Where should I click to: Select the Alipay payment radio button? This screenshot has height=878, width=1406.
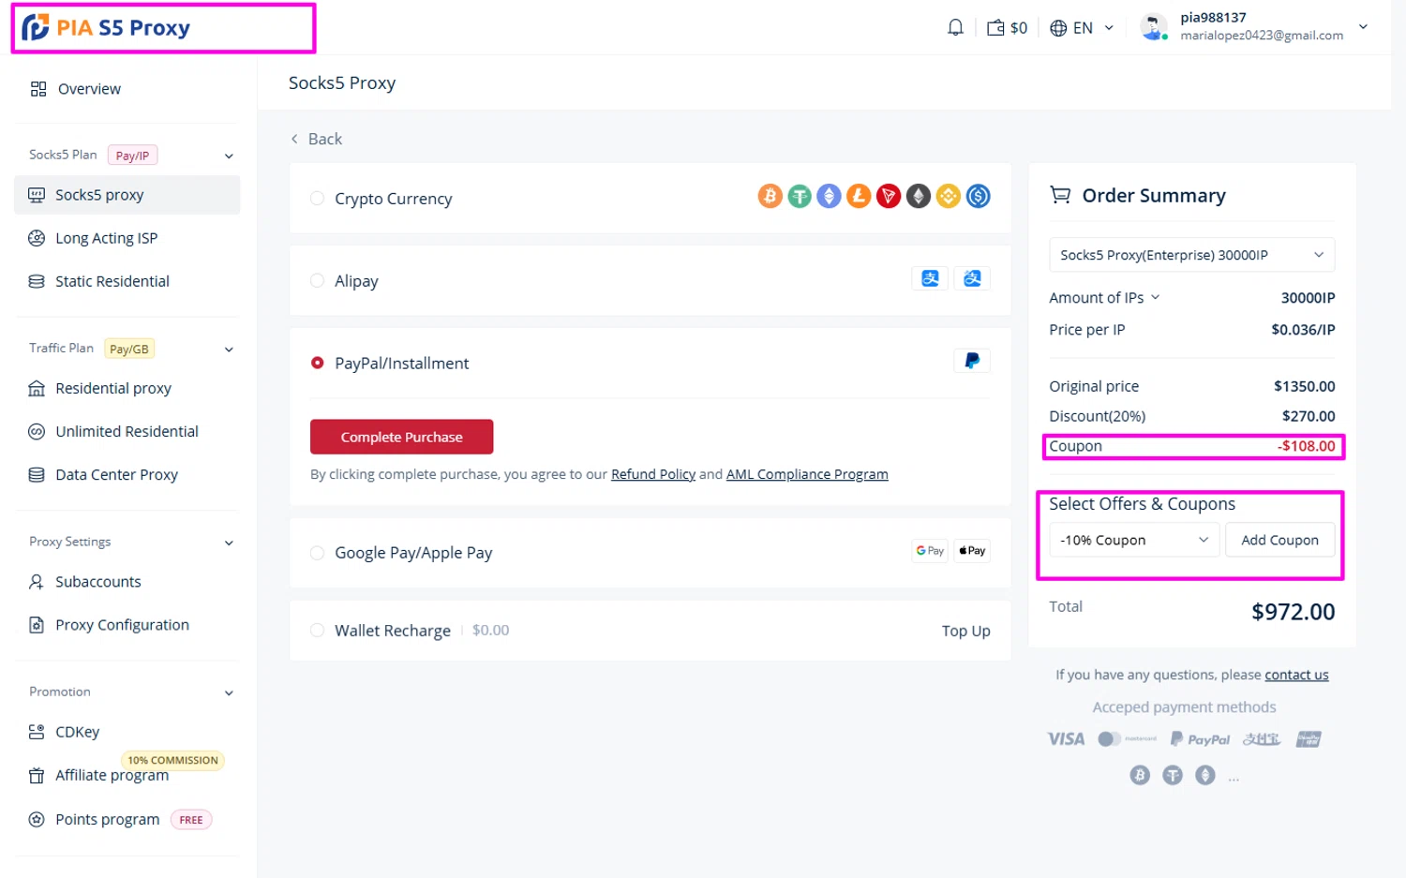click(317, 280)
